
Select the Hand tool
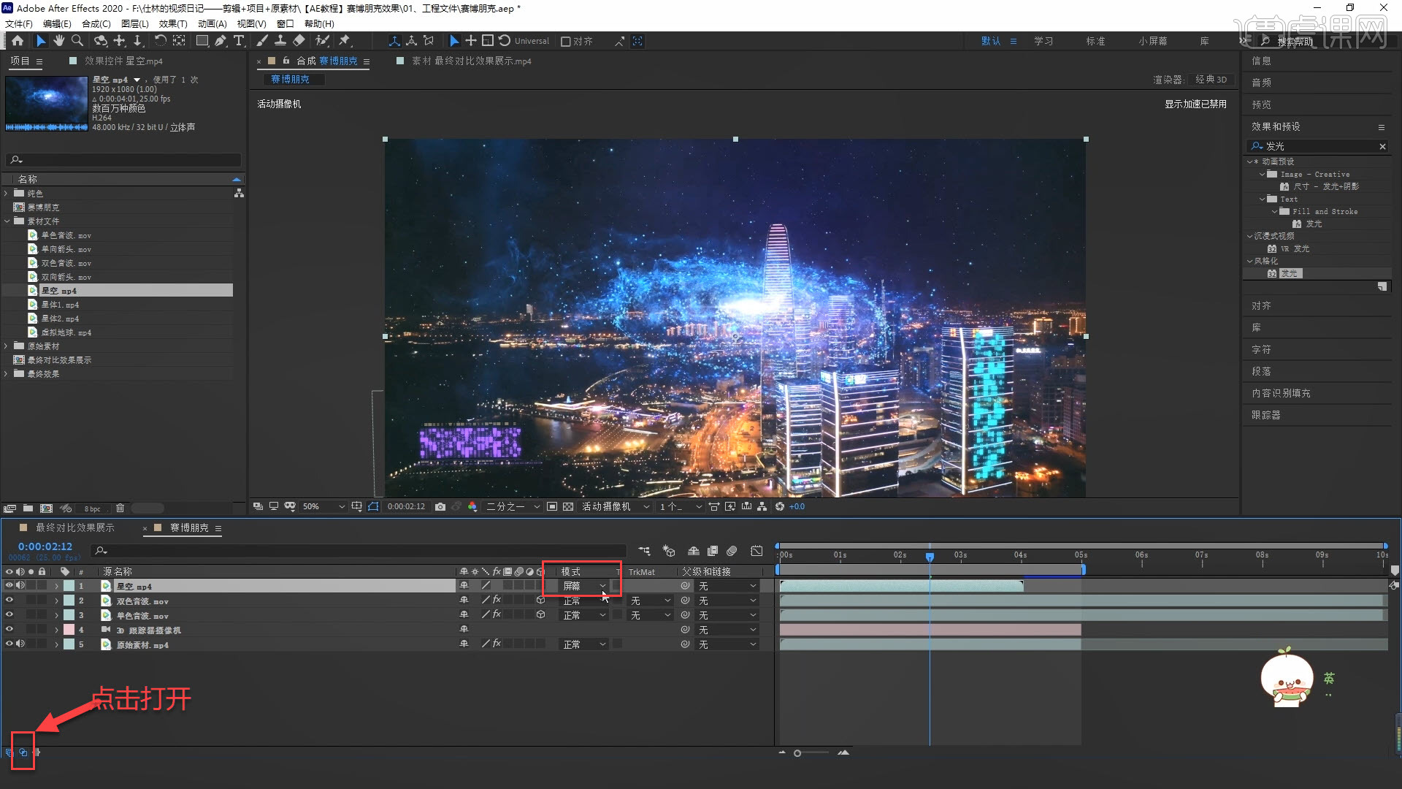[x=58, y=41]
